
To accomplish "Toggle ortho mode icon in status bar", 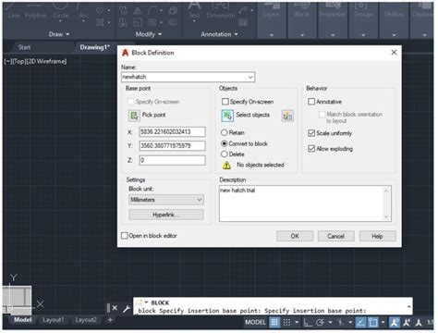I will point(308,322).
